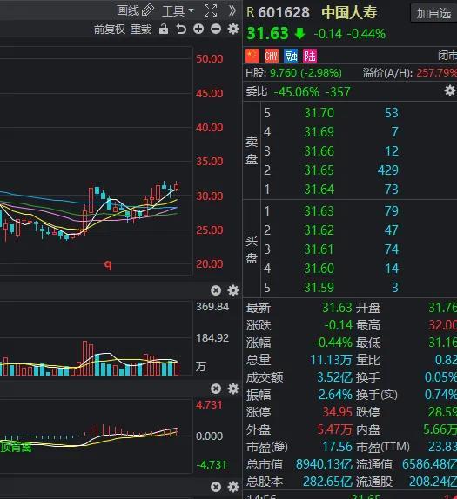Click the 外盘 value 5.47万
The width and height of the screenshot is (457, 499).
(x=334, y=429)
